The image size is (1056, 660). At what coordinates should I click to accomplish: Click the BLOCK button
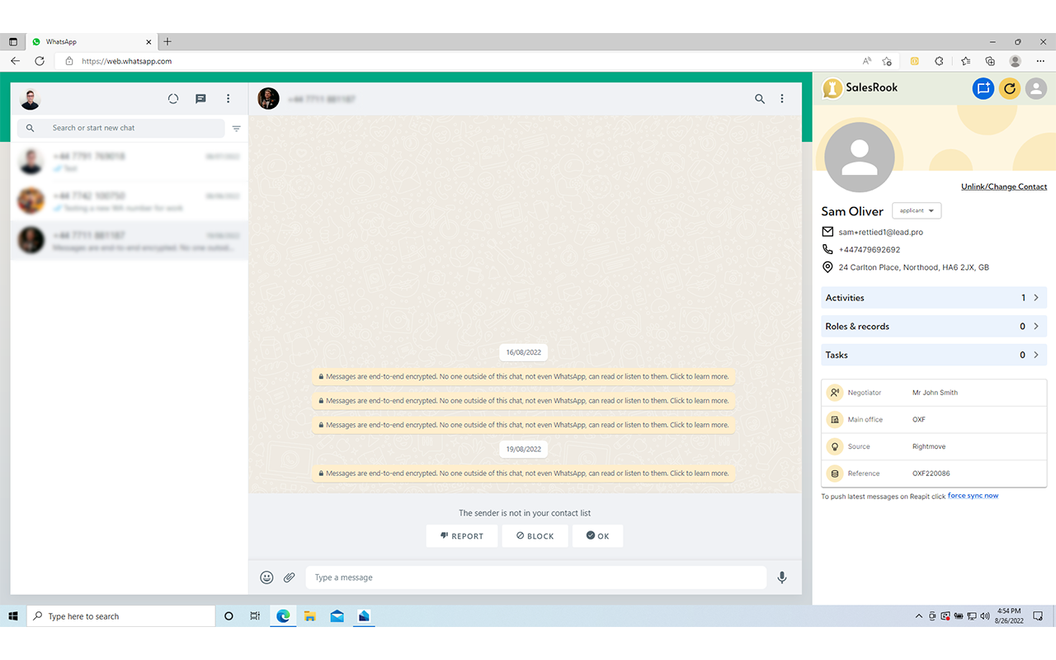535,536
